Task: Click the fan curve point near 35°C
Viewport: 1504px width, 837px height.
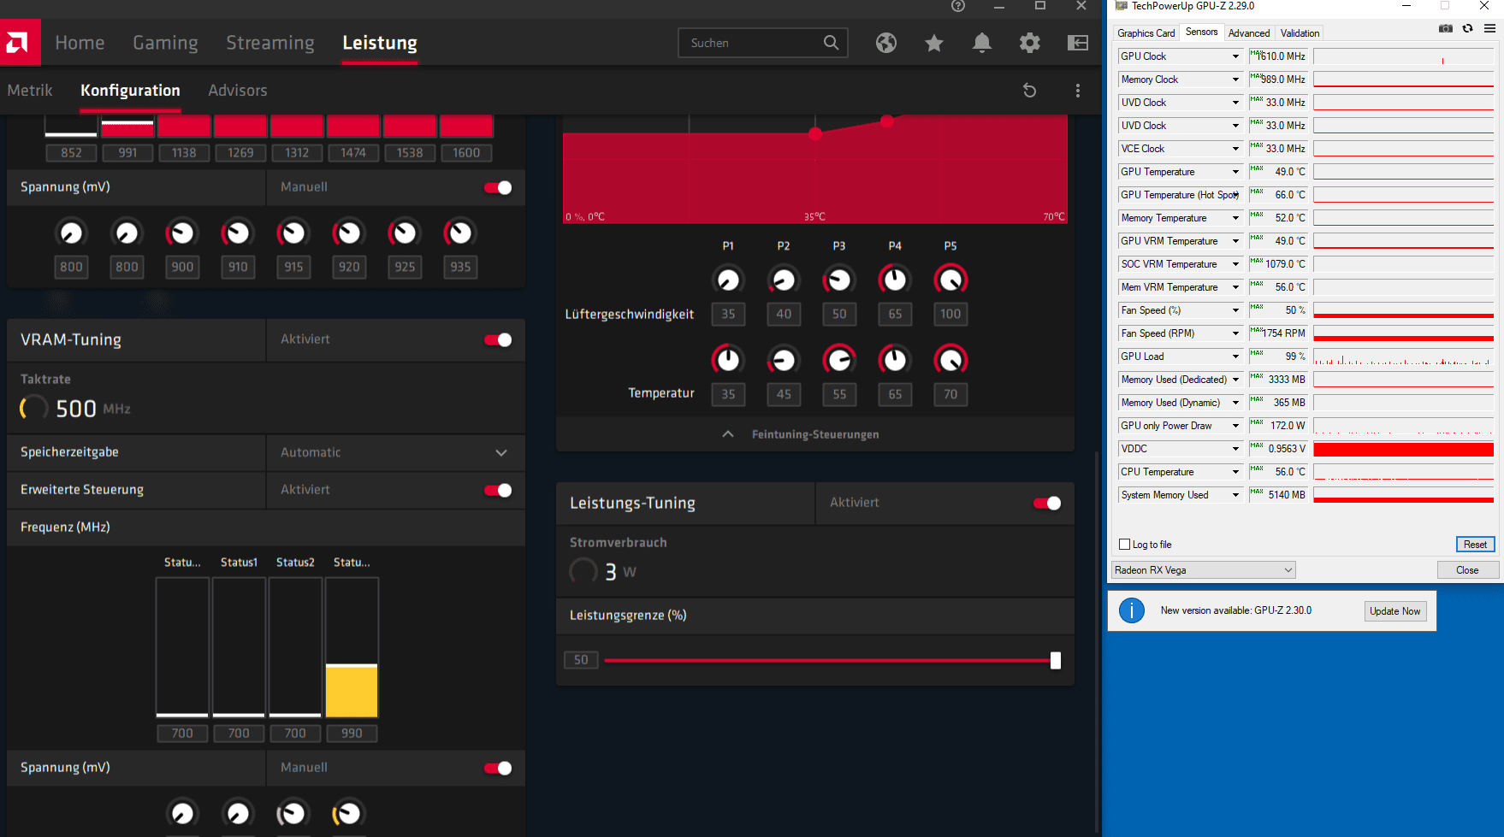Action: (815, 133)
